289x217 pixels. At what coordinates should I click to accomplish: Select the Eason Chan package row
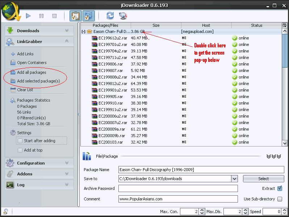[x=181, y=31]
